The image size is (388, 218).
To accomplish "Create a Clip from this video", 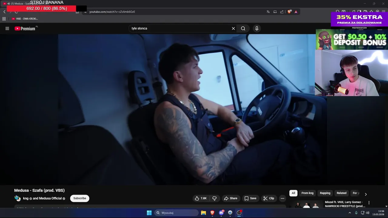I will [x=269, y=198].
